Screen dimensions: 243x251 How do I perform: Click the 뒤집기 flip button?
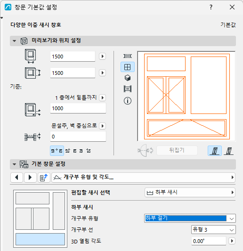pos(177,150)
